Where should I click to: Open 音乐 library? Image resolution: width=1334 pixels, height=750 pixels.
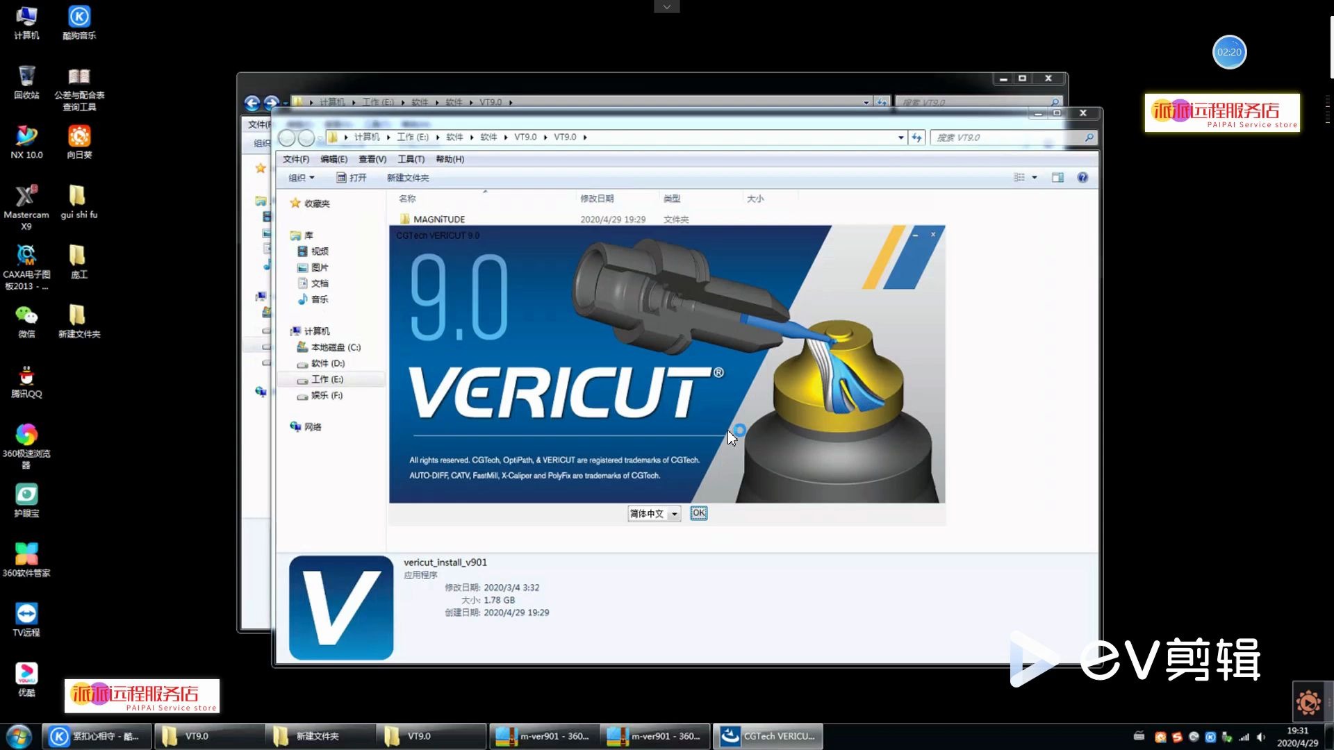pyautogui.click(x=313, y=299)
